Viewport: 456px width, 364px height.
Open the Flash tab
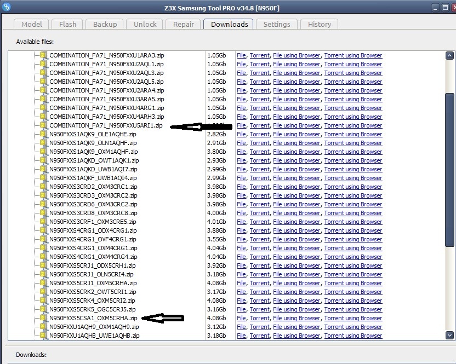[67, 24]
